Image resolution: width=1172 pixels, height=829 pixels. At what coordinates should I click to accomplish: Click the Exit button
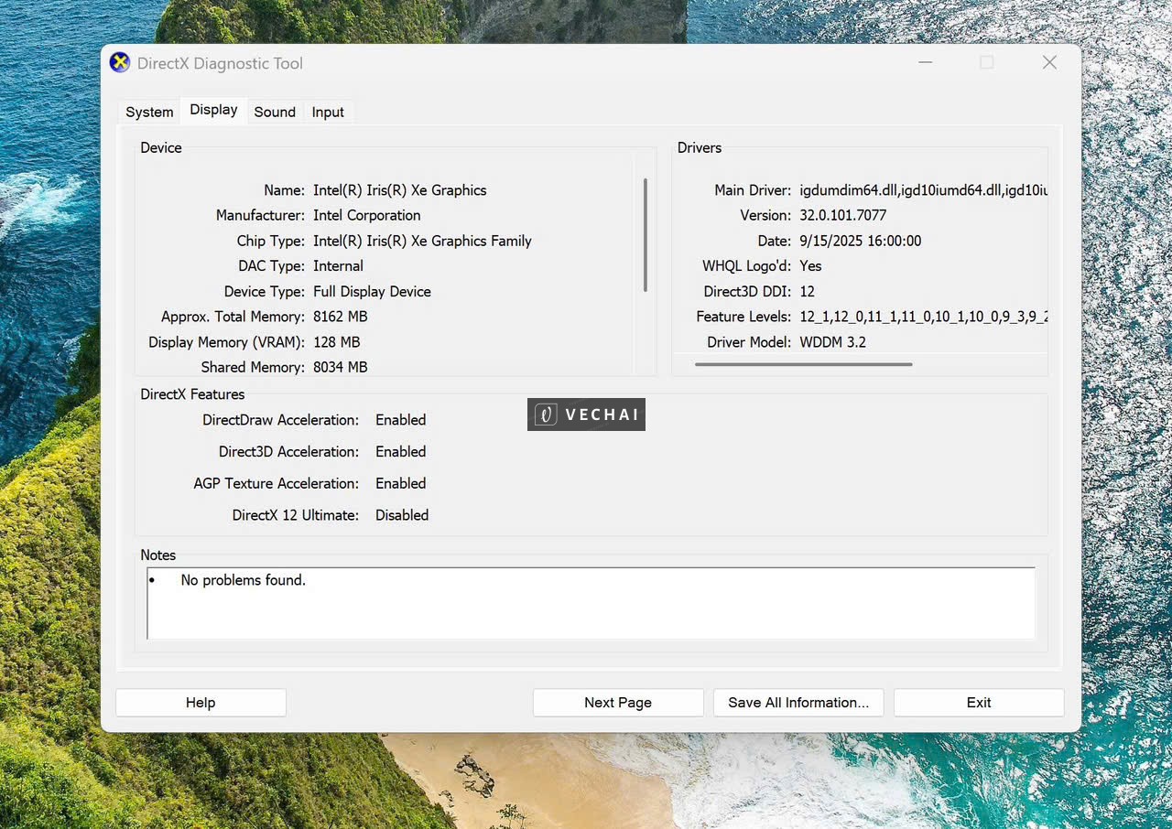(979, 703)
